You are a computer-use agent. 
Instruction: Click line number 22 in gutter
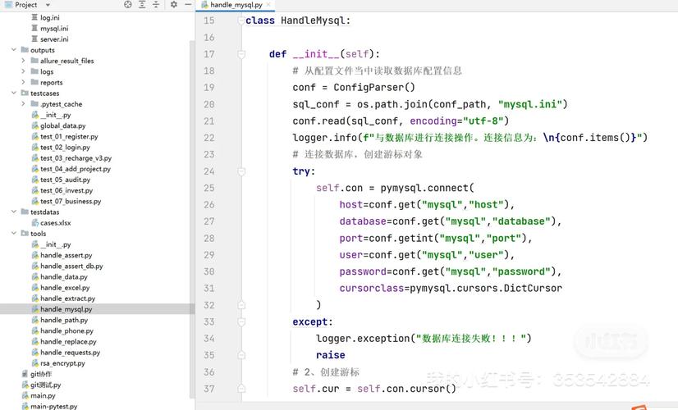click(209, 138)
